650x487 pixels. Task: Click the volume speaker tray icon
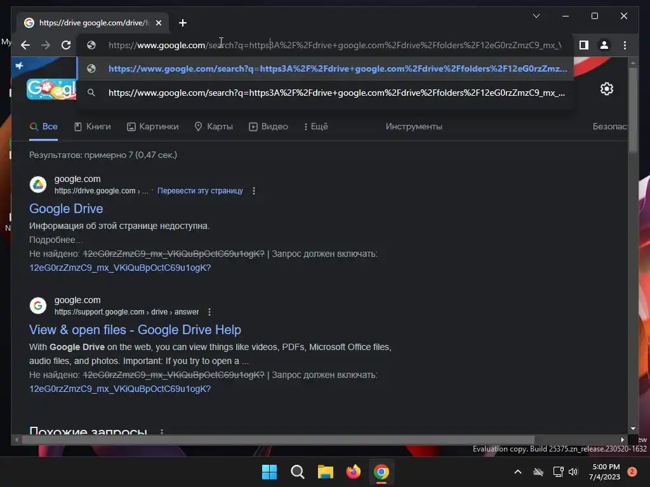point(573,472)
